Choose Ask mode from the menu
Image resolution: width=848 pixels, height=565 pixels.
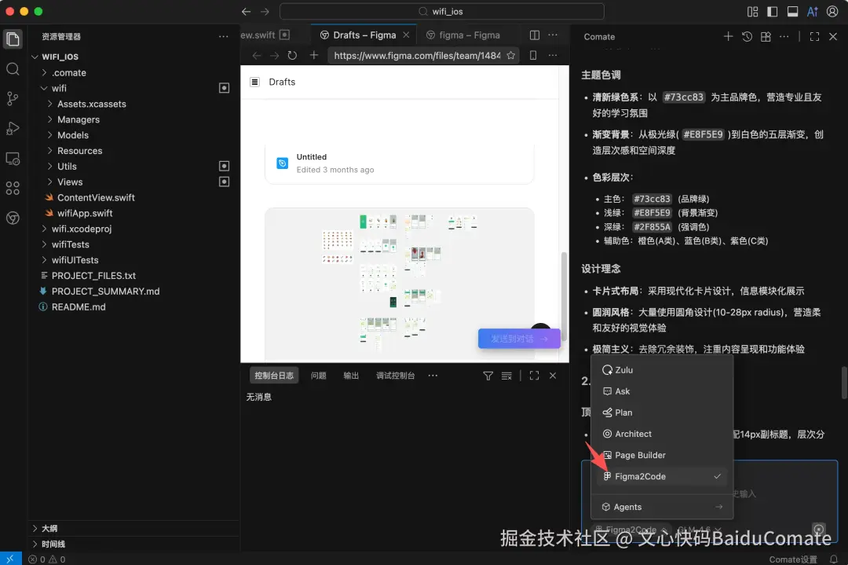662,391
